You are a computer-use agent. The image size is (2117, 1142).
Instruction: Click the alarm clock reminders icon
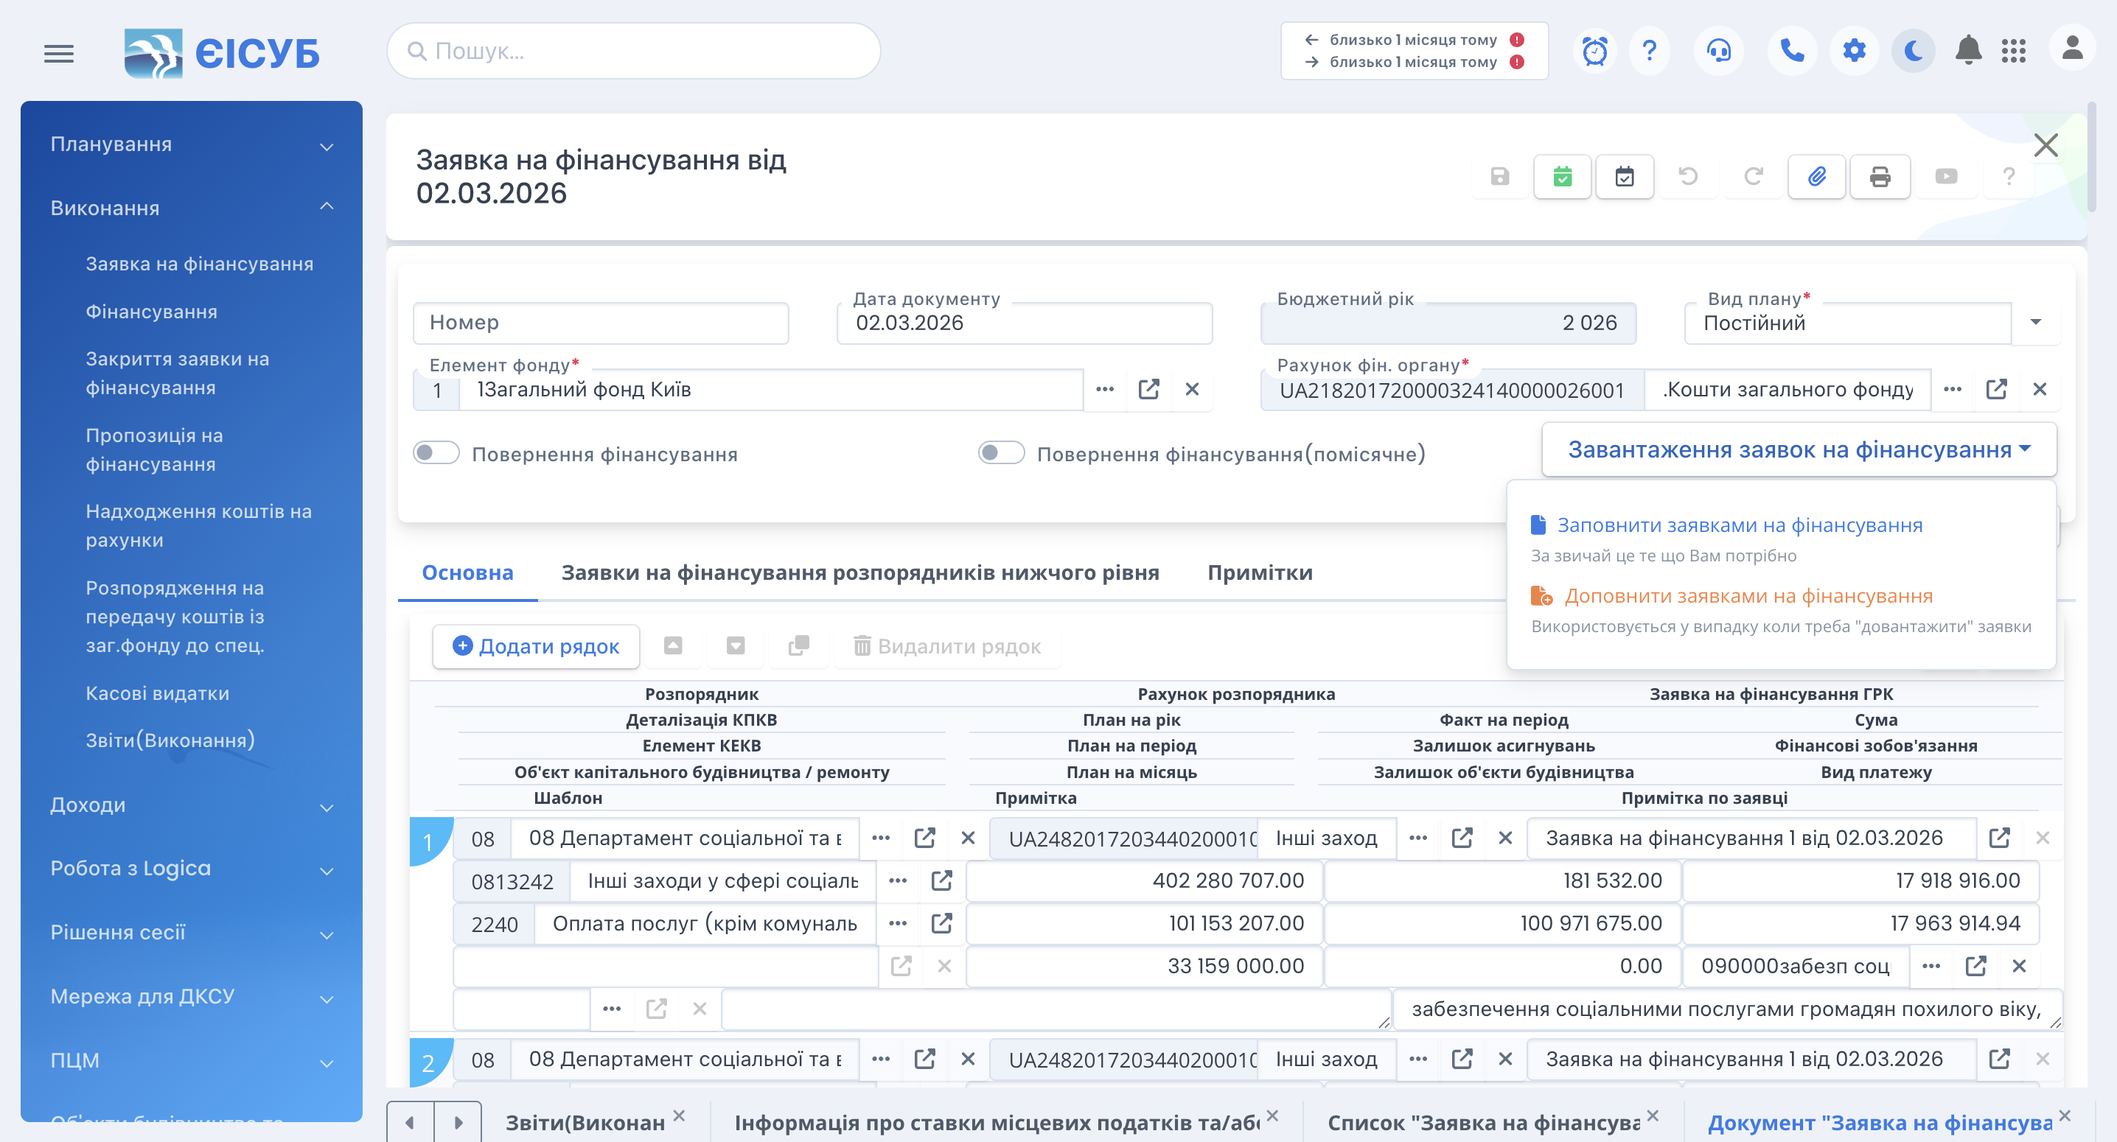(1594, 52)
